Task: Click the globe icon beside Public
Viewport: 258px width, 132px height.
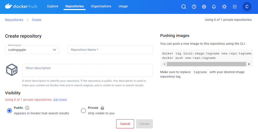Action: (x=27, y=108)
